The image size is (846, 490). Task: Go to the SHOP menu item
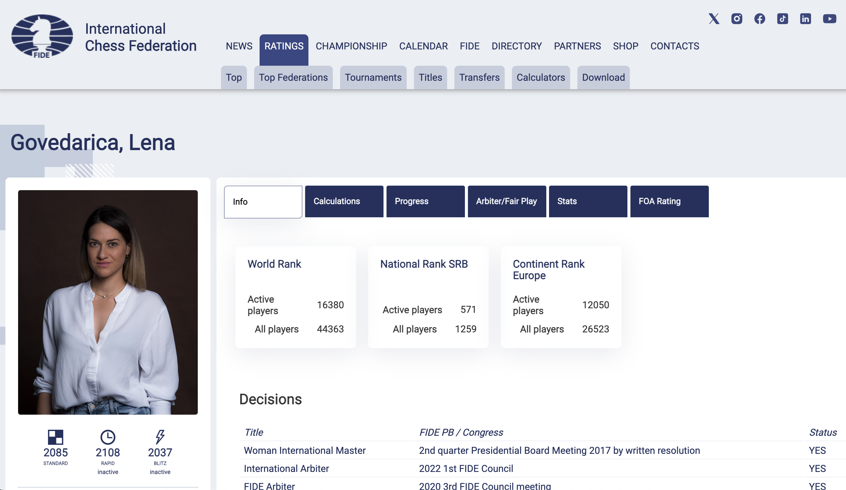(625, 46)
